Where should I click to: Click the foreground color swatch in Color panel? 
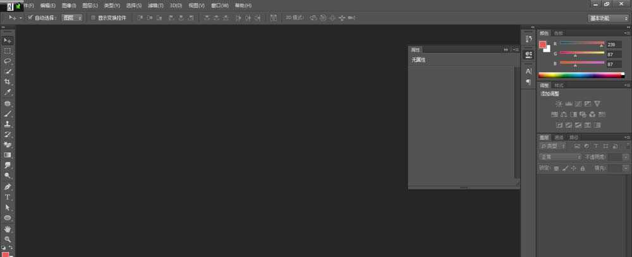pos(542,45)
